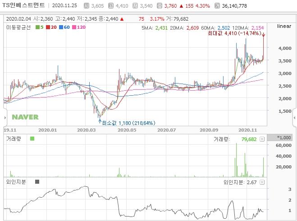Click the 거래량 value 79,682
This screenshot has width=297, height=221.
[x=249, y=139]
